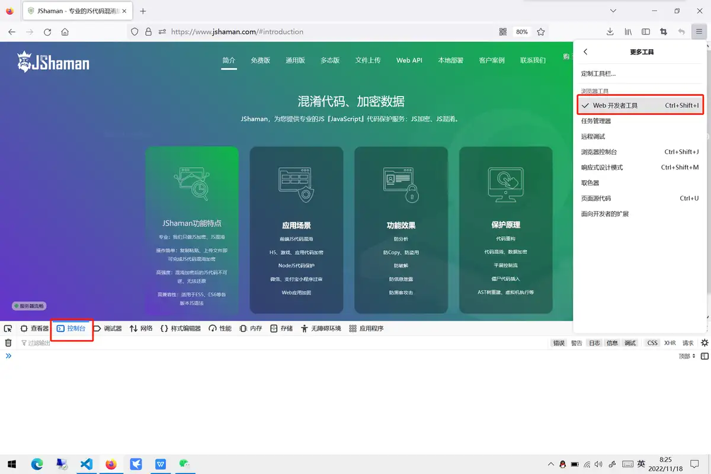This screenshot has height=474, width=711.
Task: Click the back navigation arrow
Action: (12, 32)
